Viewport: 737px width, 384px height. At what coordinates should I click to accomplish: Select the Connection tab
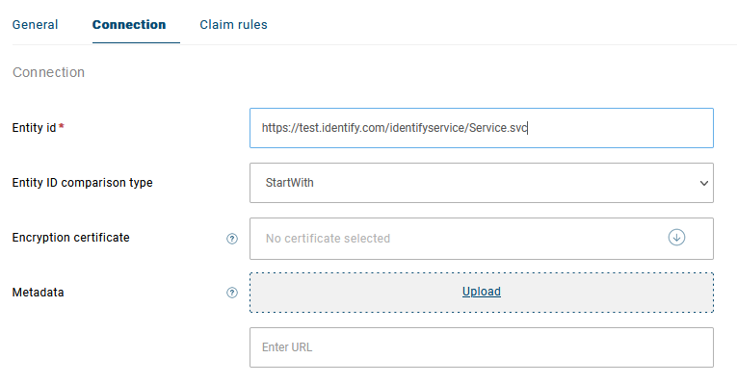(x=129, y=24)
